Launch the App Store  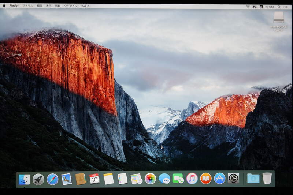click(x=220, y=179)
